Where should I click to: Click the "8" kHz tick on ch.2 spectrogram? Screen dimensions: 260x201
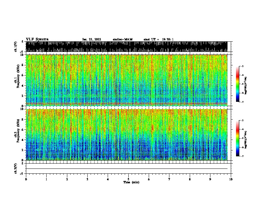[23, 120]
